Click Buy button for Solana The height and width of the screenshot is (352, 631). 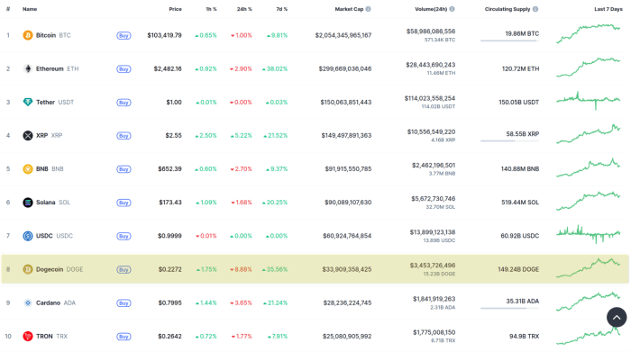click(123, 203)
